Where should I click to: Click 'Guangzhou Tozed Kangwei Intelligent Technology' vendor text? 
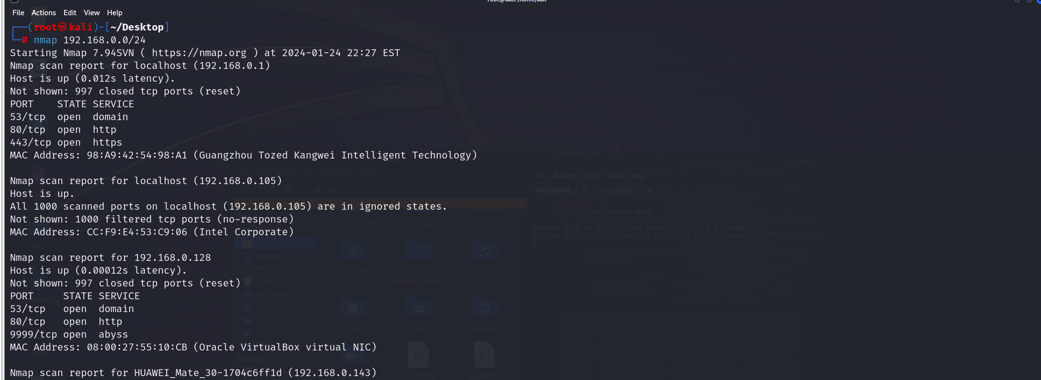(x=335, y=155)
